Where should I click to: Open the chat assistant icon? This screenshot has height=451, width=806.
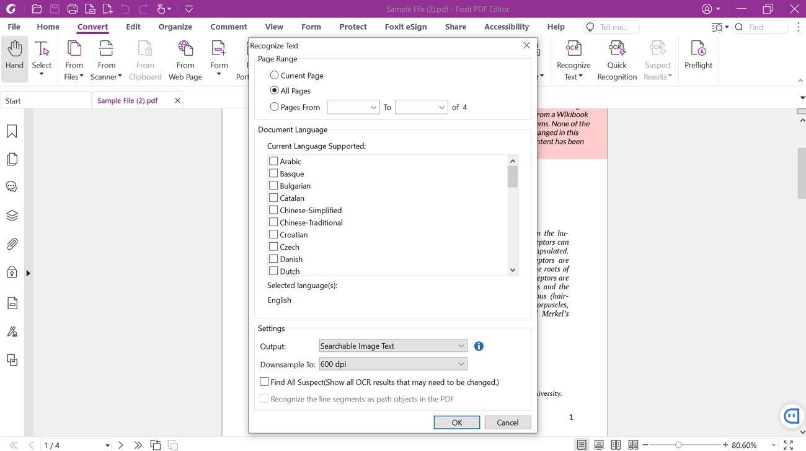792,416
